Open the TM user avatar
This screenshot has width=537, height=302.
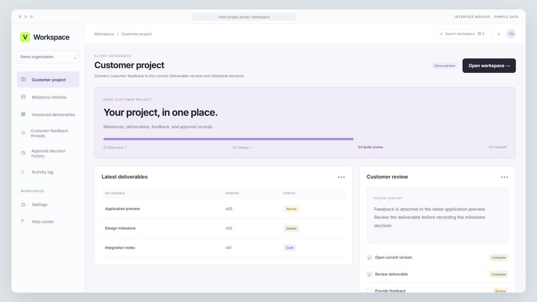point(511,34)
